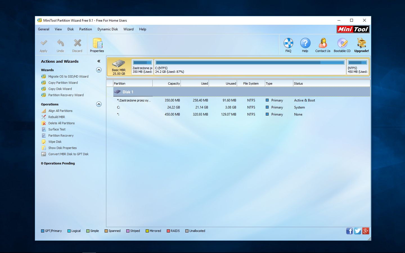Click the Disk 1 drive icon in list
Viewport: 405px width, 253px height.
click(x=118, y=92)
